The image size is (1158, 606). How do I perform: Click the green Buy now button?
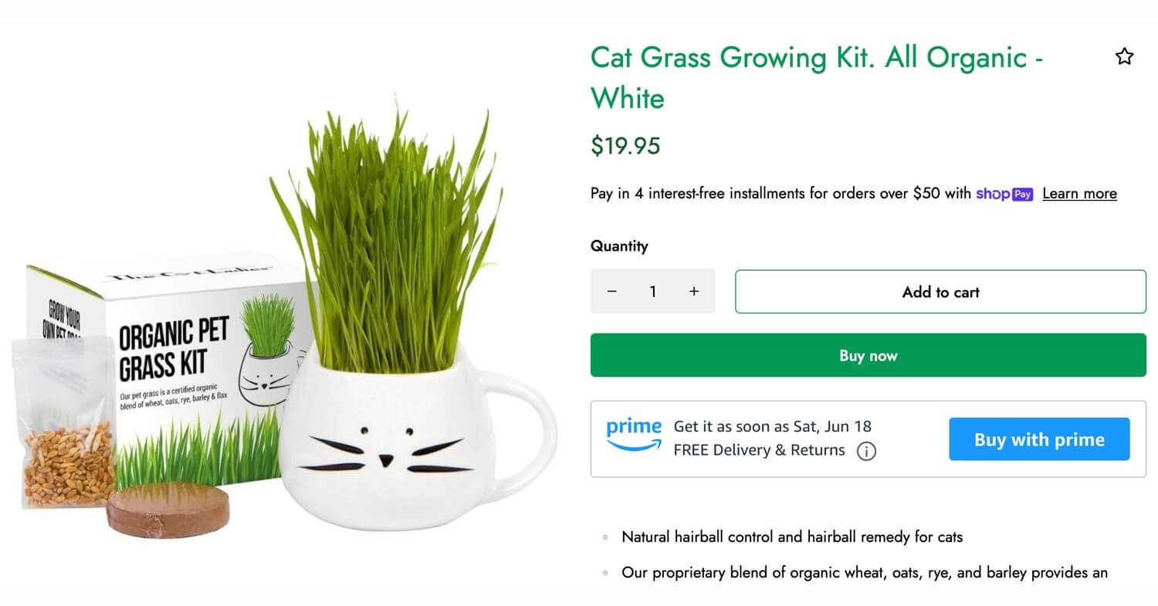868,355
